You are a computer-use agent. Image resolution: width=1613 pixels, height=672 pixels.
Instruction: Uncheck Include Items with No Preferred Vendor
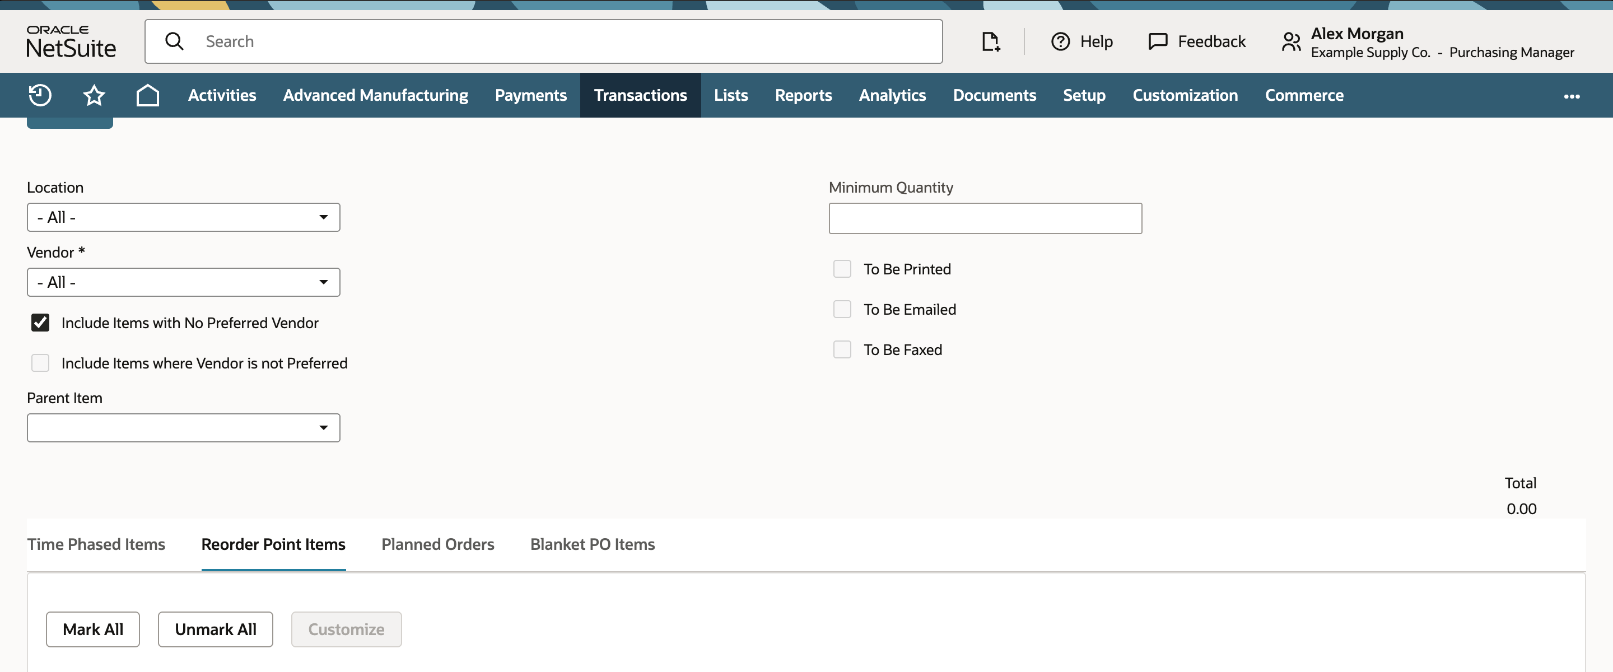40,323
